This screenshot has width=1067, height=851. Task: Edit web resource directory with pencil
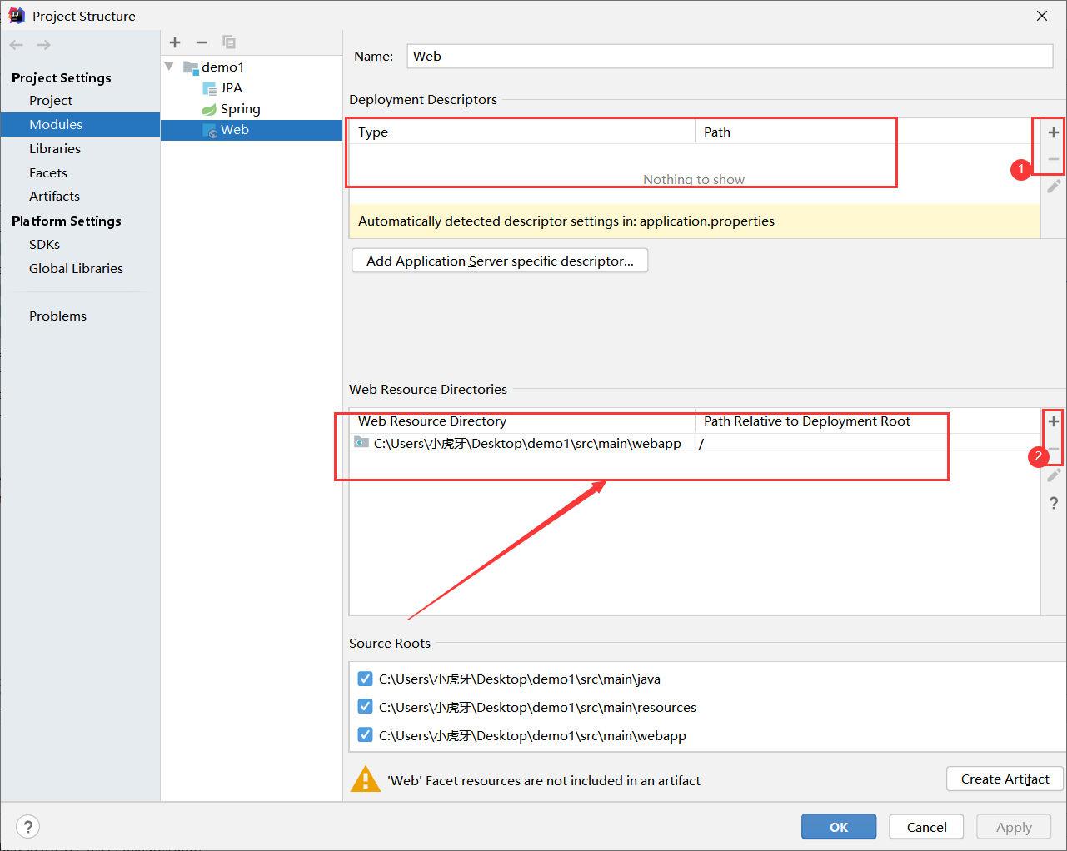pyautogui.click(x=1054, y=475)
